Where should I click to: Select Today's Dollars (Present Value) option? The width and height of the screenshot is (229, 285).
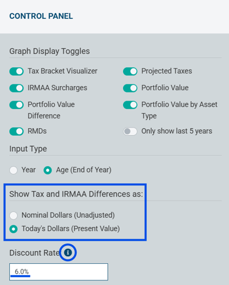click(x=14, y=229)
